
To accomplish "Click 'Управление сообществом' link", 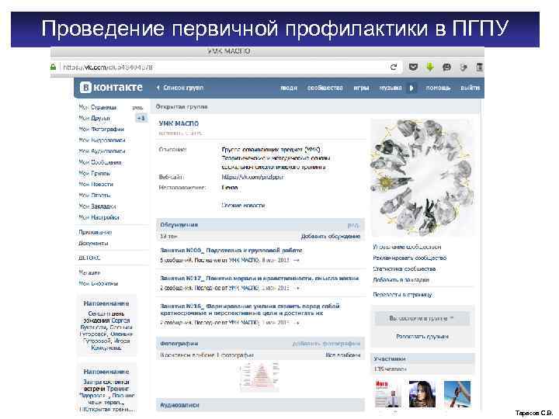I will pyautogui.click(x=407, y=247).
